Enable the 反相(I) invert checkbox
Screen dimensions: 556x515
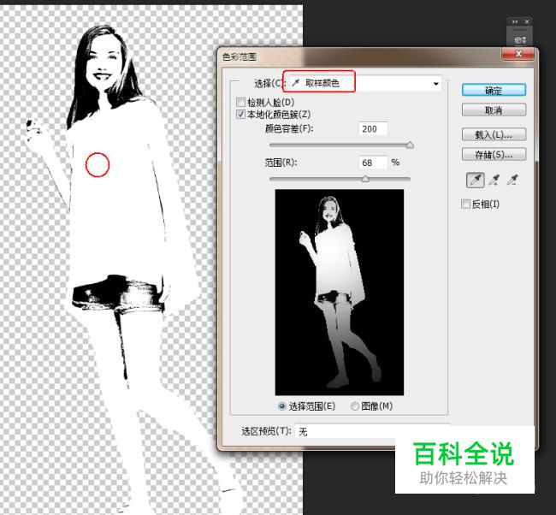coord(465,204)
